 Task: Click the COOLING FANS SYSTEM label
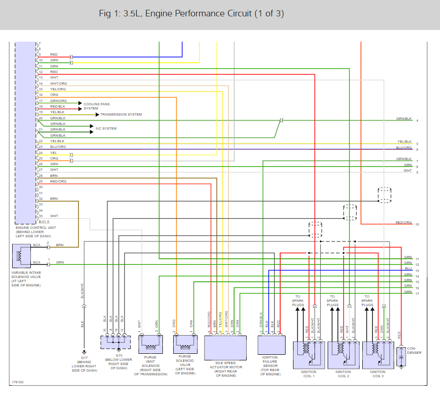click(96, 106)
